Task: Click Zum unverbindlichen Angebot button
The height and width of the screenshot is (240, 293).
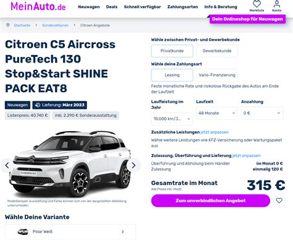Action: (211, 200)
